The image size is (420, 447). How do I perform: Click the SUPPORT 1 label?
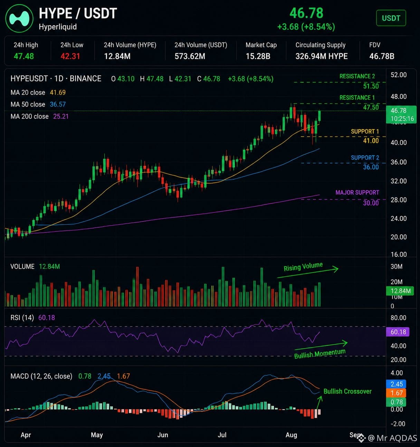(x=365, y=132)
